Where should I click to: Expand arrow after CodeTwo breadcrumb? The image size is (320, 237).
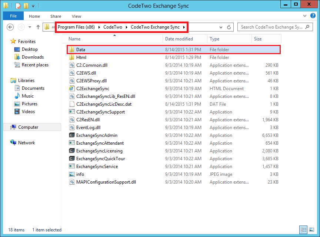[x=127, y=27]
